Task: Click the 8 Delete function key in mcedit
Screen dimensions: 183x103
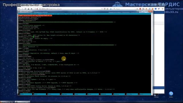Action: click(119, 94)
